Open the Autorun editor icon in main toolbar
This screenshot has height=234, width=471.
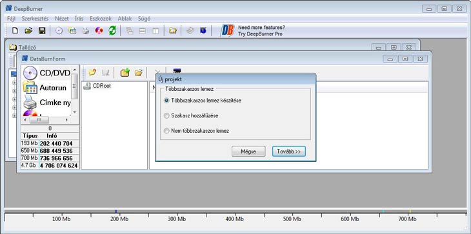coord(72,30)
